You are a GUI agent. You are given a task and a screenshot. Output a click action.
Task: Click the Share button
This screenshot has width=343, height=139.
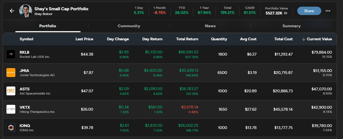pyautogui.click(x=309, y=11)
